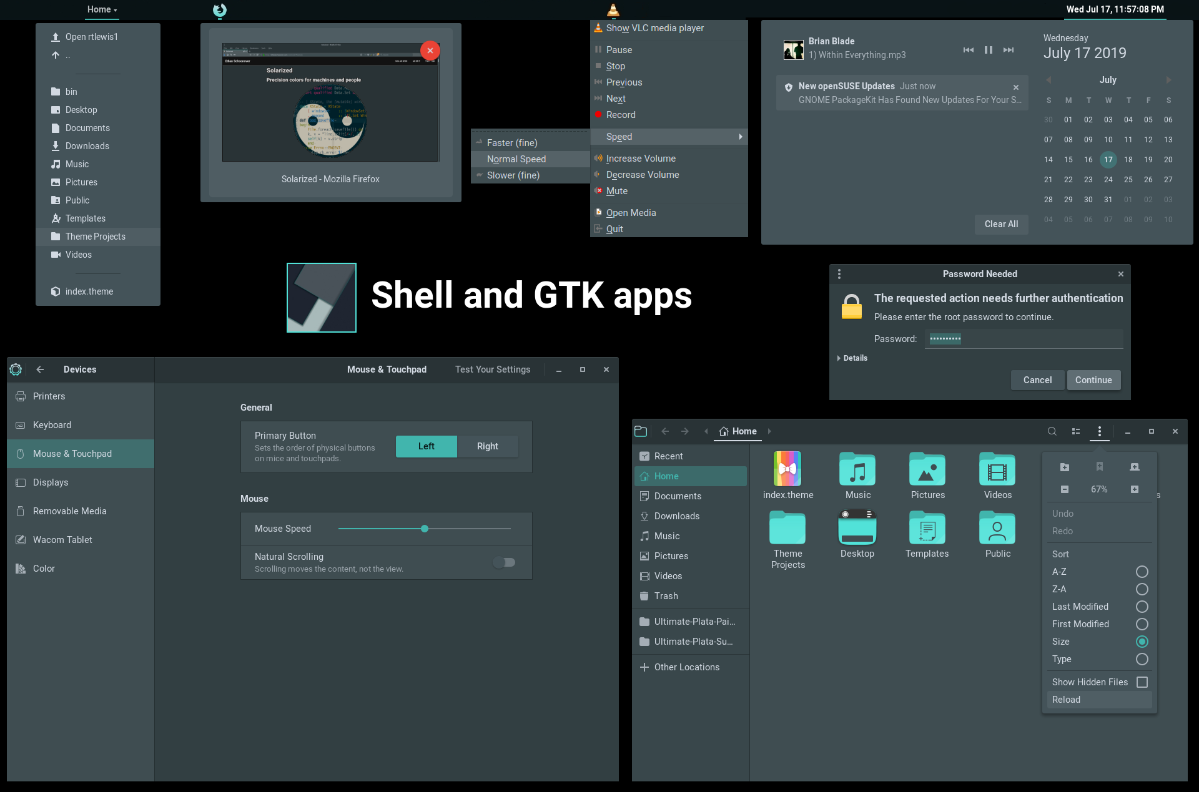
Task: Click the spiral app icon in the top bar
Action: tap(220, 10)
